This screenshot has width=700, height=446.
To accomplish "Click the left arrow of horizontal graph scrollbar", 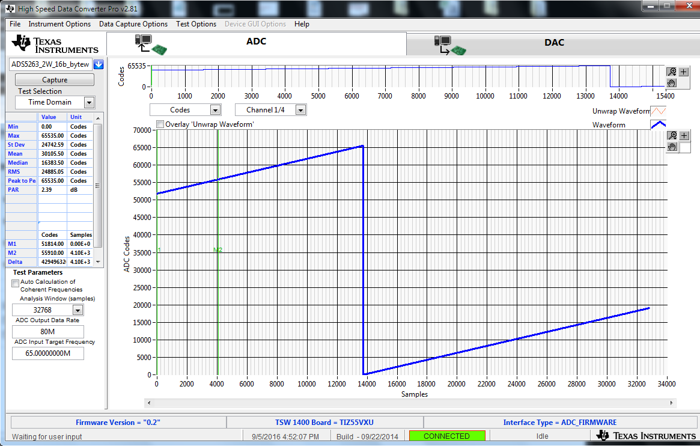I will [149, 403].
